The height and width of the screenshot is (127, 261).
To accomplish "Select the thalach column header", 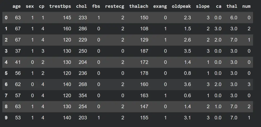I will click(139, 6).
